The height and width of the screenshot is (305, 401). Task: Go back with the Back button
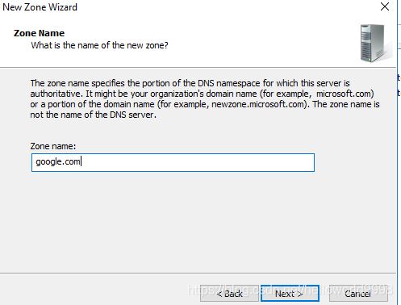coord(229,294)
